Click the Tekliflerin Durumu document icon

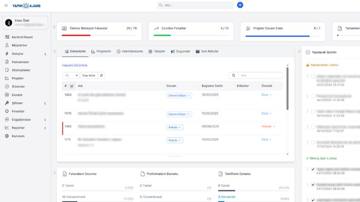[221, 174]
